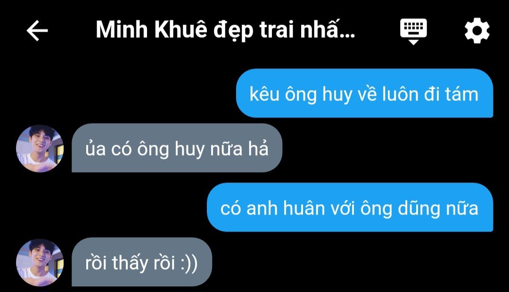Click the word "huân" in the second blue message
Screen dimensions: 509x292
(304, 208)
